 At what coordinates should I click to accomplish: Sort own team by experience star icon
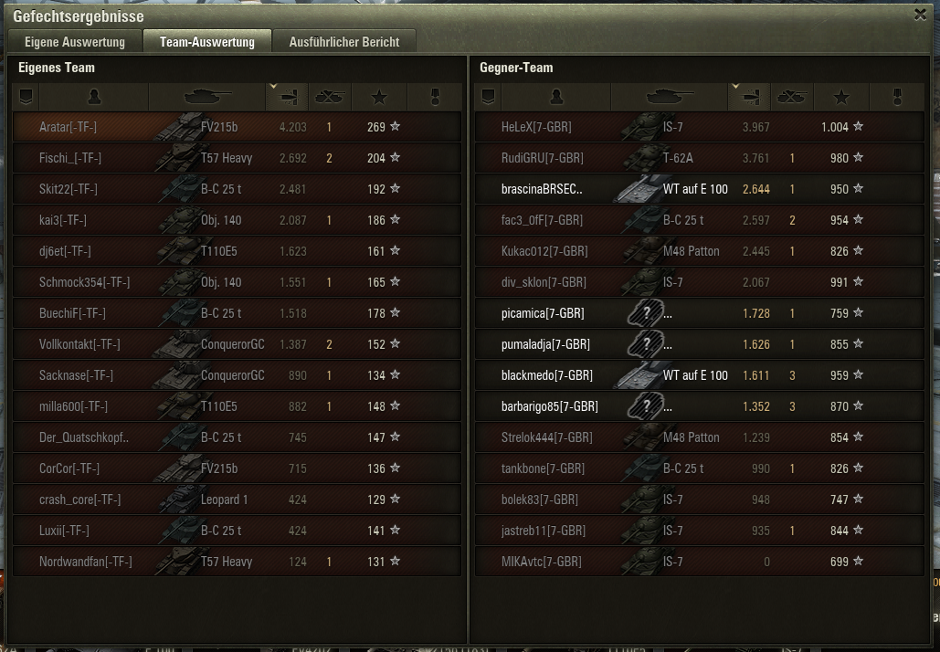pyautogui.click(x=379, y=97)
